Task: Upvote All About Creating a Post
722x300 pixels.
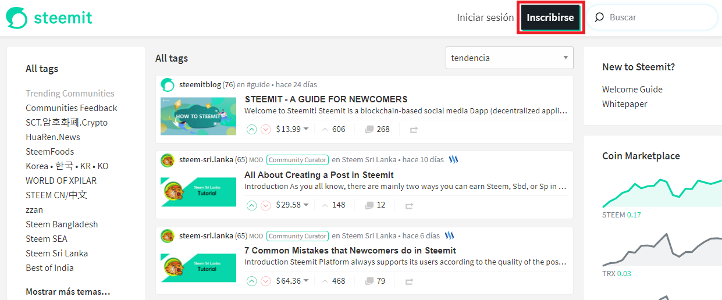Action: pyautogui.click(x=251, y=205)
